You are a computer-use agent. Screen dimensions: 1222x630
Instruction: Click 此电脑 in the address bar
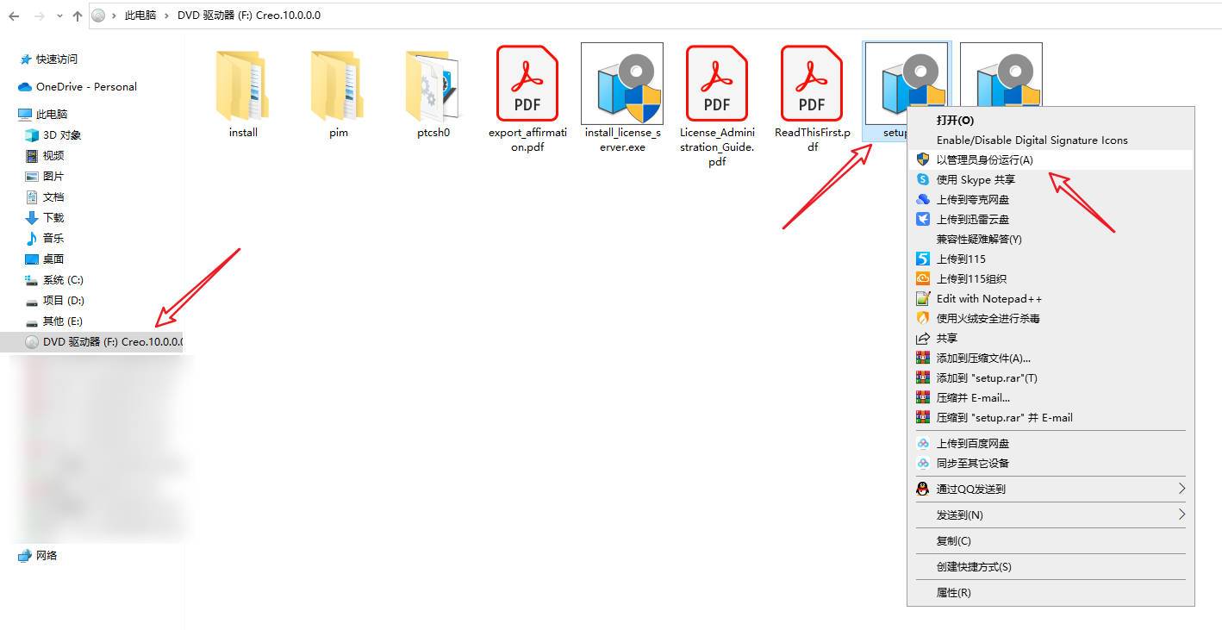pyautogui.click(x=142, y=16)
